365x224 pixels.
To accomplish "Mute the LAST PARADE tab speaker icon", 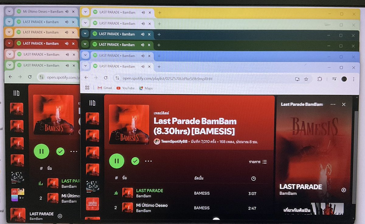I will tap(142, 66).
